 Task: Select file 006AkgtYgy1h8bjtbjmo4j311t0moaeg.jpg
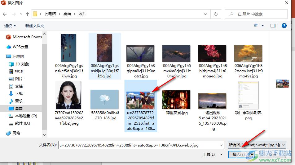tap(213, 61)
